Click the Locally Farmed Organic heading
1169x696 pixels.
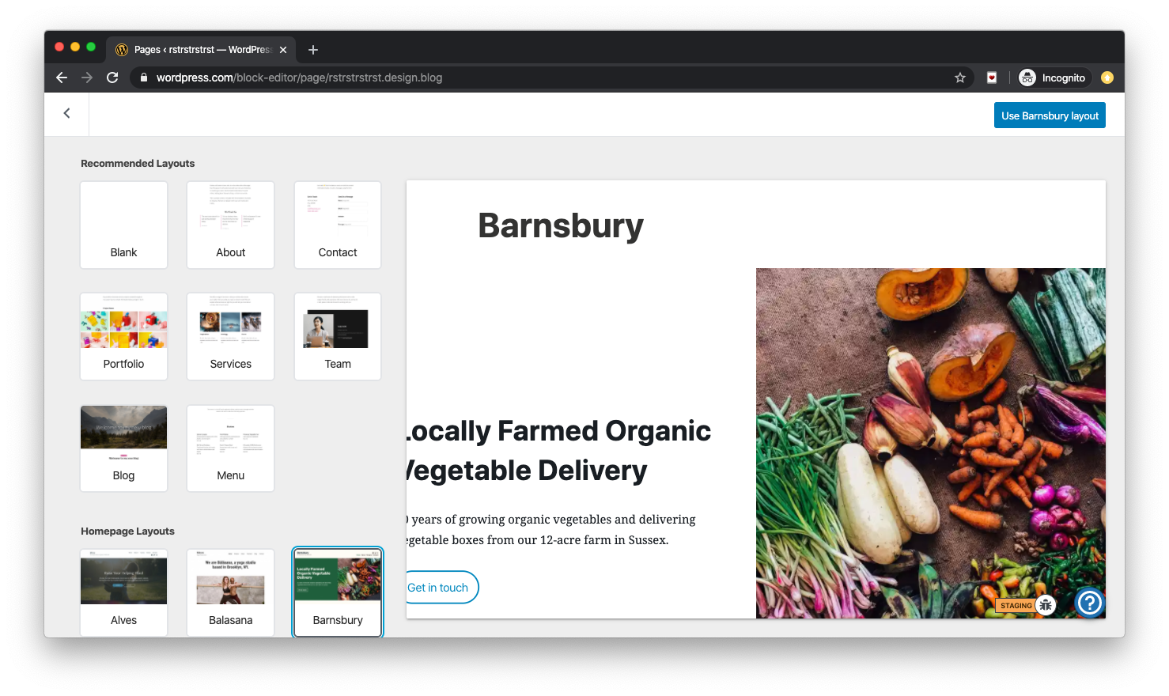pos(558,451)
